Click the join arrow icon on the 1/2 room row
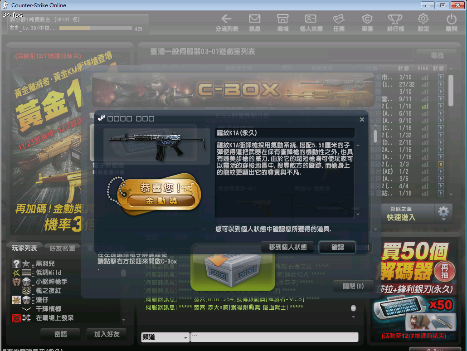This screenshot has height=351, width=467. pyautogui.click(x=441, y=171)
